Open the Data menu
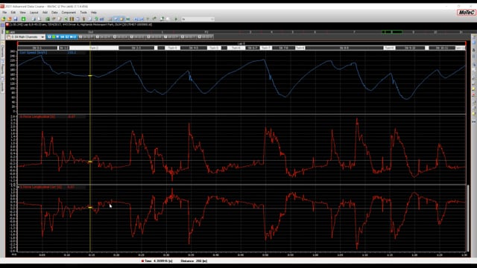Screen dimensions: 477x268 click(54, 13)
